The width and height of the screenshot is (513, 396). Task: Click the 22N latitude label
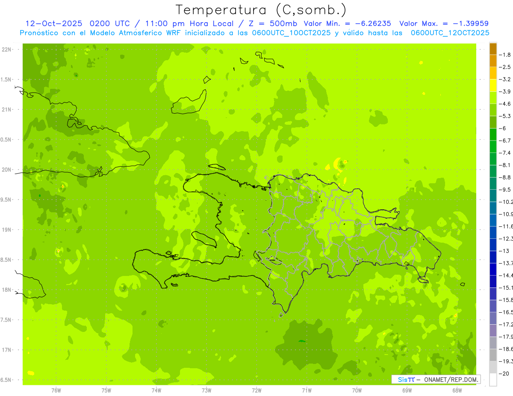7,50
